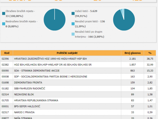Select SDA - STRANKA DEMOKRATSKE AKCIJE row
Screen dimensions: 158x119
click(x=78, y=71)
